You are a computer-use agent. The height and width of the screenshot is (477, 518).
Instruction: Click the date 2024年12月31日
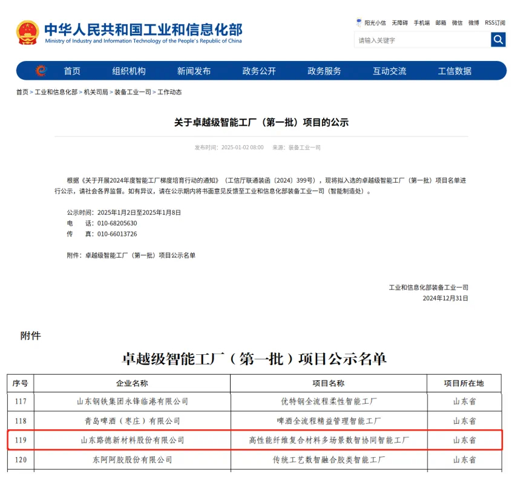coord(445,298)
